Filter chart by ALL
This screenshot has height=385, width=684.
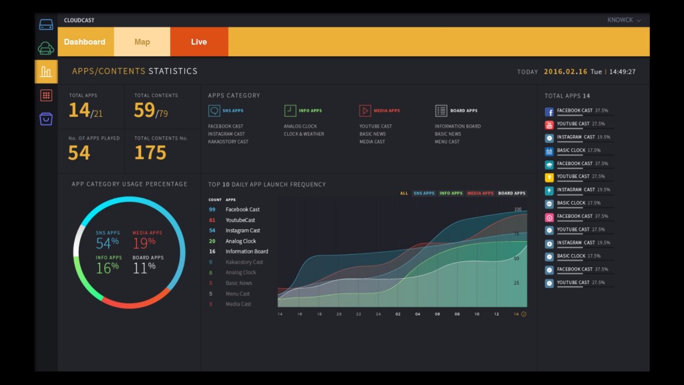[x=404, y=193]
